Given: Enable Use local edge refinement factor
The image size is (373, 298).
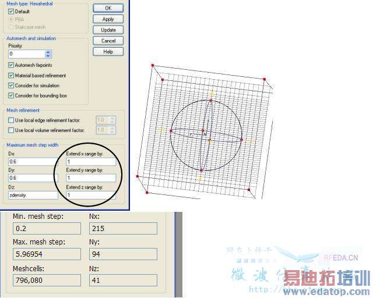Looking at the screenshot, I should click(11, 120).
